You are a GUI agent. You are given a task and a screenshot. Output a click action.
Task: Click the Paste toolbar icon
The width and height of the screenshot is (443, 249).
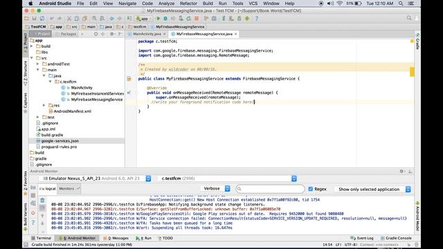84,19
